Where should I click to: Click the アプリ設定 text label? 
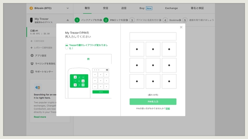(x=41, y=56)
